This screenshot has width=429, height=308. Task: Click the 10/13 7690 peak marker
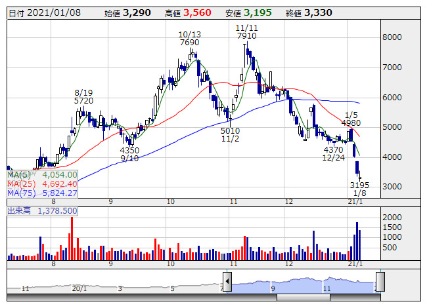click(x=189, y=38)
